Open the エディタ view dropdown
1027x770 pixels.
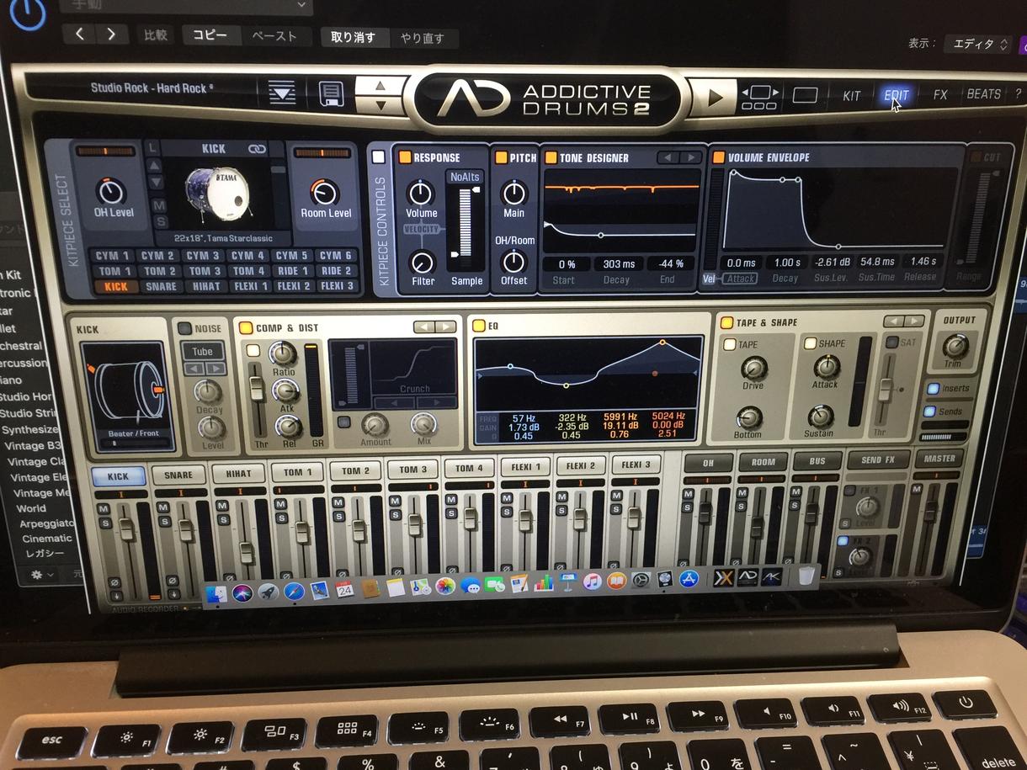[977, 44]
